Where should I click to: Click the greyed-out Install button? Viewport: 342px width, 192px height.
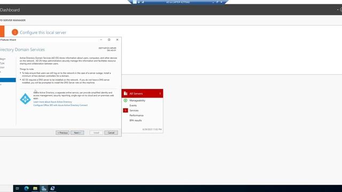coord(96,133)
